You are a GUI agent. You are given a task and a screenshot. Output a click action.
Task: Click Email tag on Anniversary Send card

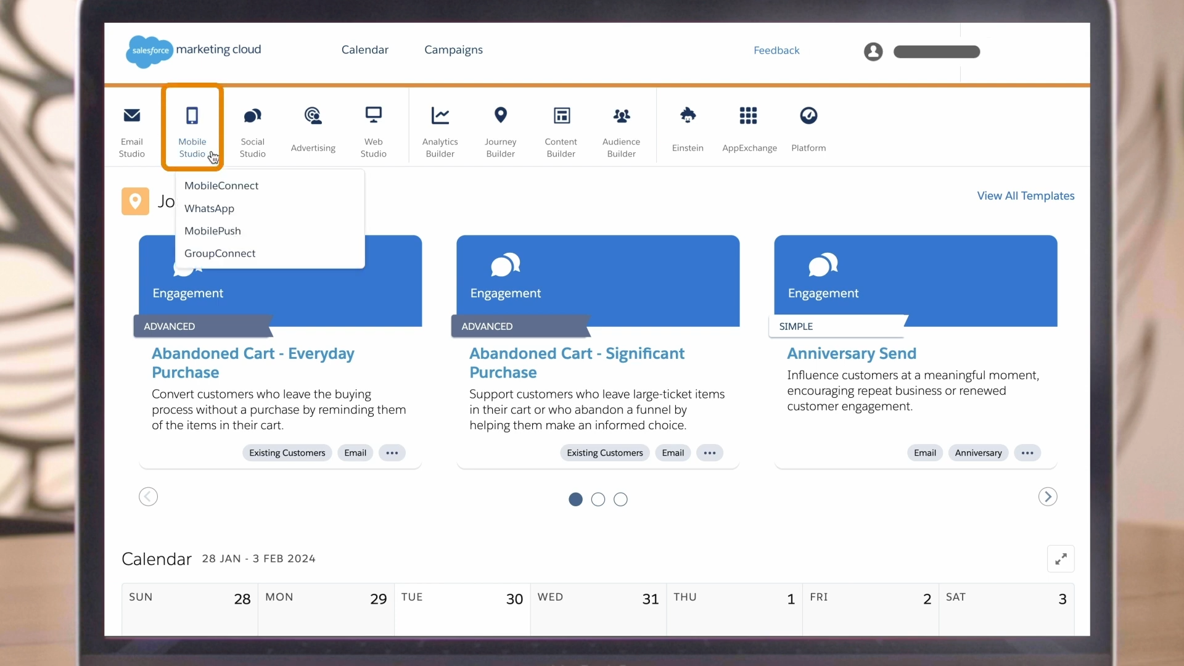pos(925,453)
